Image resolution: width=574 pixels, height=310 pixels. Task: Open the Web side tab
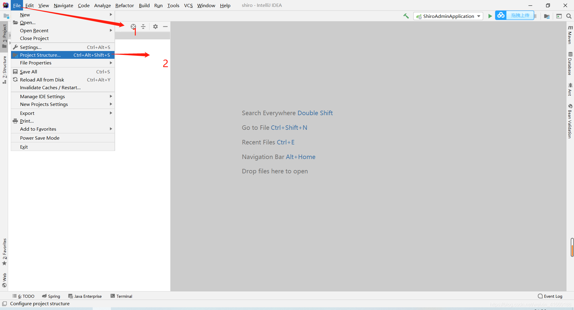tap(4, 280)
